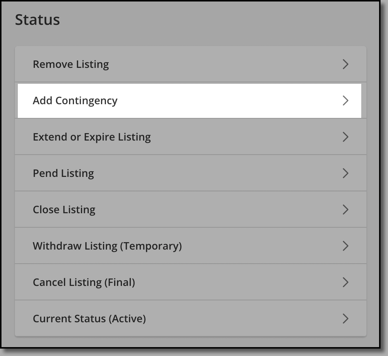Click the chevron for Extend or Expire Listing

tap(345, 137)
